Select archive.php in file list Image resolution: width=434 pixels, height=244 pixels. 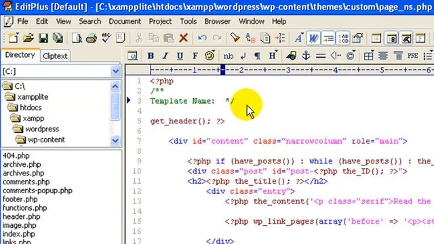pyautogui.click(x=22, y=164)
